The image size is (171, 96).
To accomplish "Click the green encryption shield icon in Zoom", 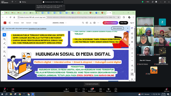I will pyautogui.click(x=142, y=2).
